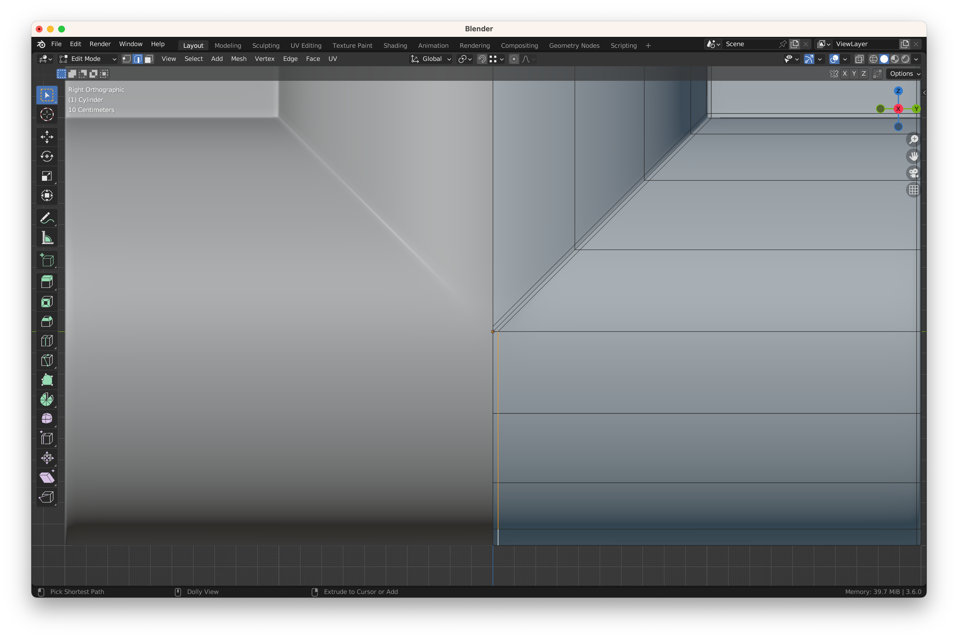Select the Bevel tool
958x639 pixels.
pyautogui.click(x=47, y=321)
